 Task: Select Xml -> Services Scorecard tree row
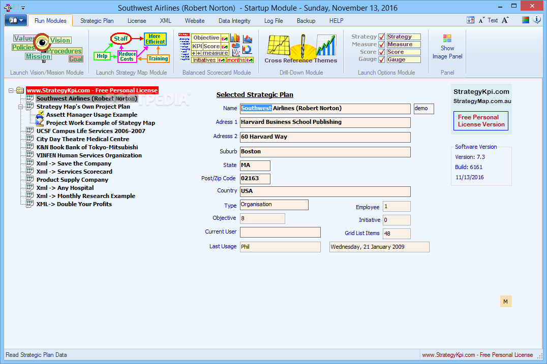coord(74,172)
